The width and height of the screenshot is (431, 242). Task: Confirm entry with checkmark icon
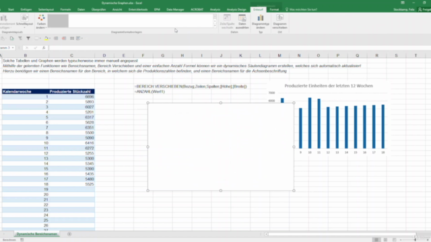[x=35, y=48]
